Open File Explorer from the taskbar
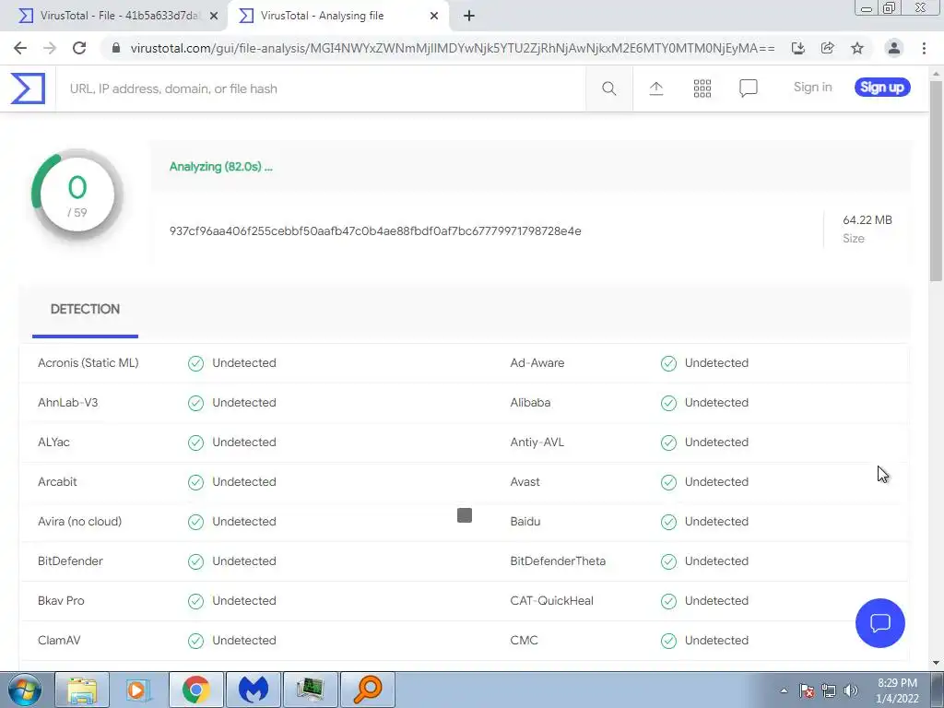The width and height of the screenshot is (944, 708). (x=82, y=690)
